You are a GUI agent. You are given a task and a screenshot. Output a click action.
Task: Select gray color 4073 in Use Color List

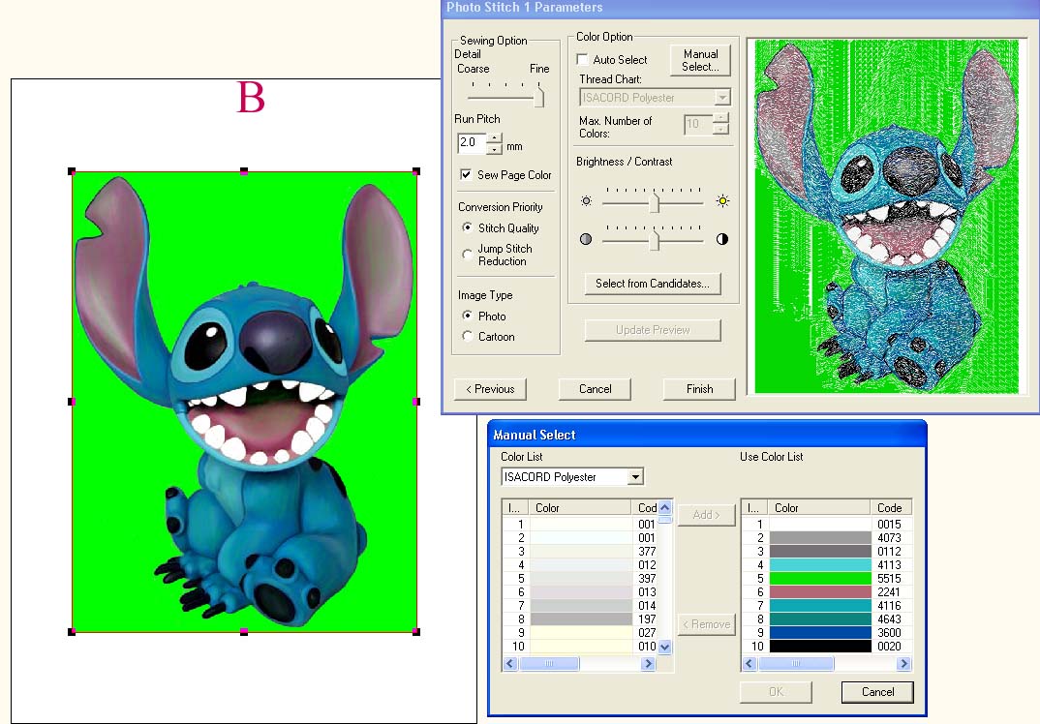point(826,538)
